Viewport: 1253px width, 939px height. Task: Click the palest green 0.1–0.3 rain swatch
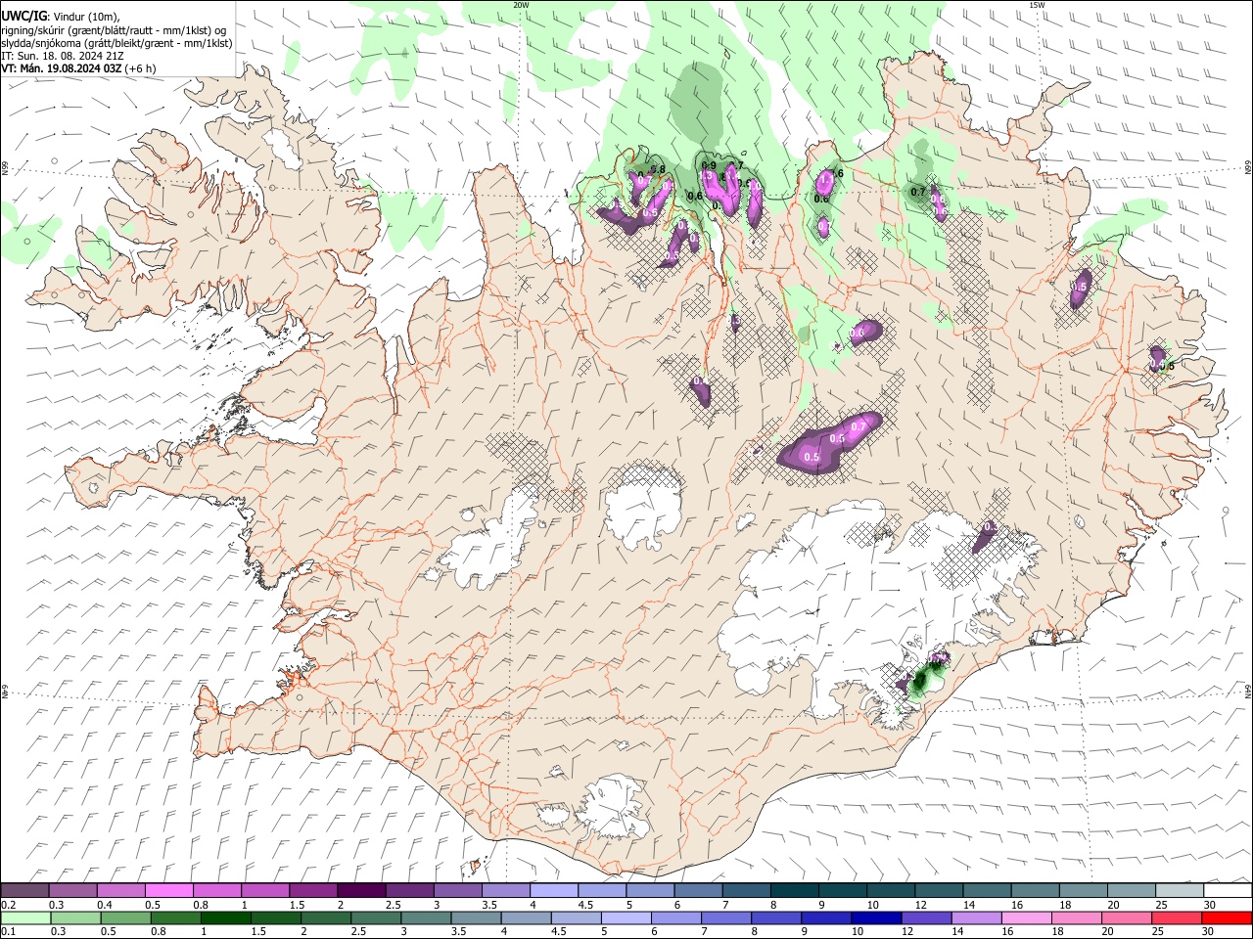point(25,918)
